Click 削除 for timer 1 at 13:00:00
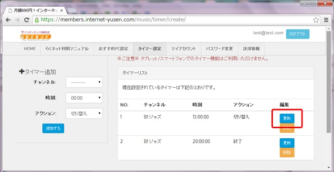 pos(287,128)
